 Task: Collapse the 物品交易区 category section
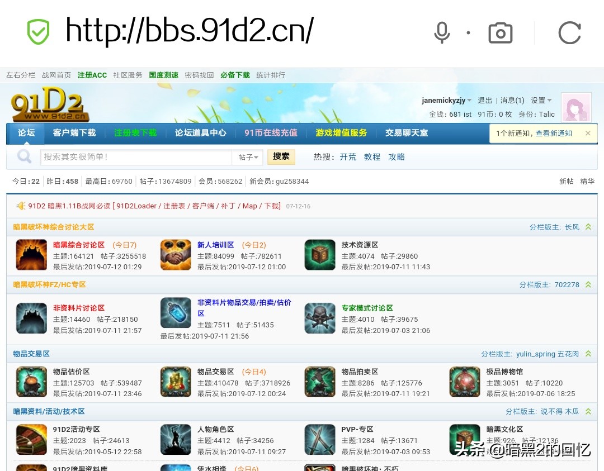pyautogui.click(x=588, y=354)
